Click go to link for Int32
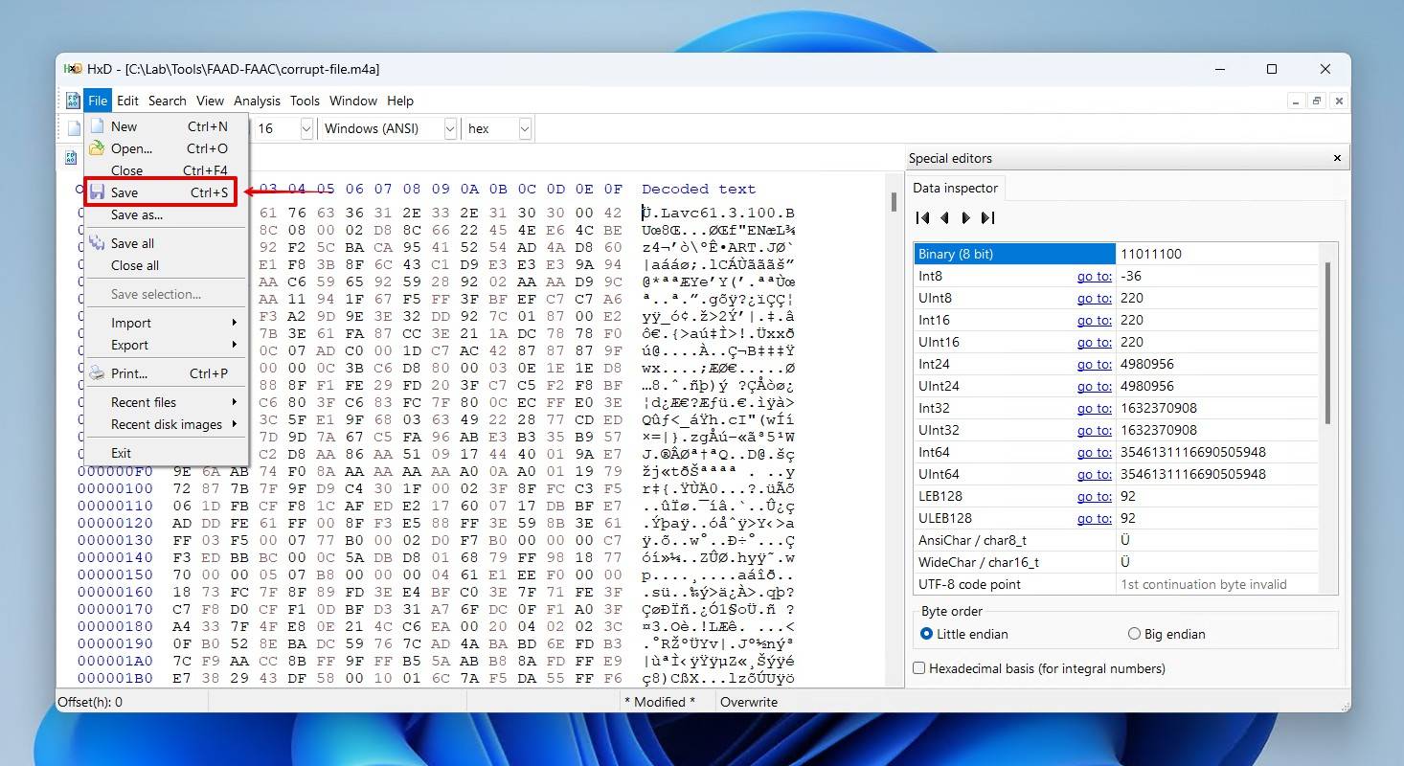1404x766 pixels. pos(1094,408)
